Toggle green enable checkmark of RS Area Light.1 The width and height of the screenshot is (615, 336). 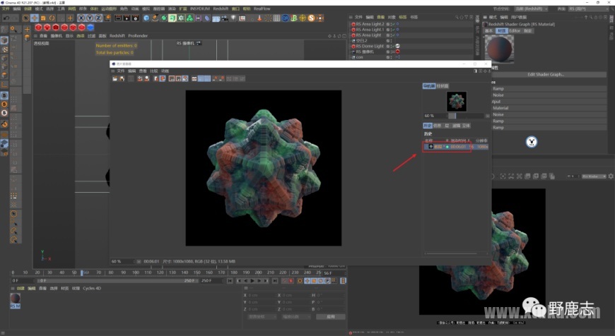(394, 30)
